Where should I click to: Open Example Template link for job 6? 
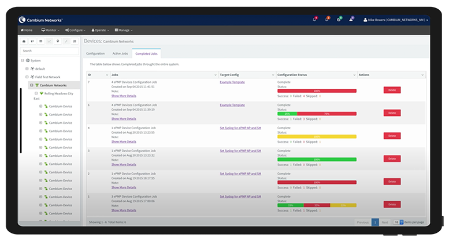tap(232, 105)
